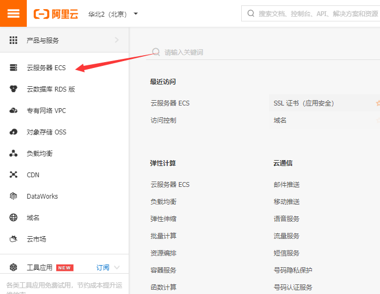The image size is (380, 294).
Task: Open the 华北2 (北京) region dropdown
Action: pyautogui.click(x=113, y=14)
